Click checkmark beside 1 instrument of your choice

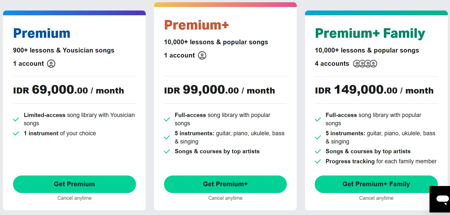pyautogui.click(x=16, y=133)
